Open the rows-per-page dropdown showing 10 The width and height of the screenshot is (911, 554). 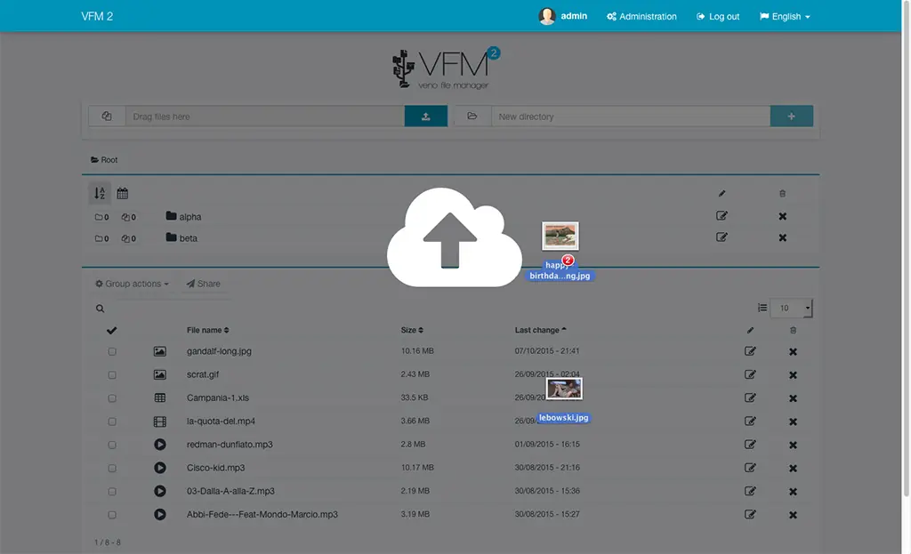pos(791,309)
